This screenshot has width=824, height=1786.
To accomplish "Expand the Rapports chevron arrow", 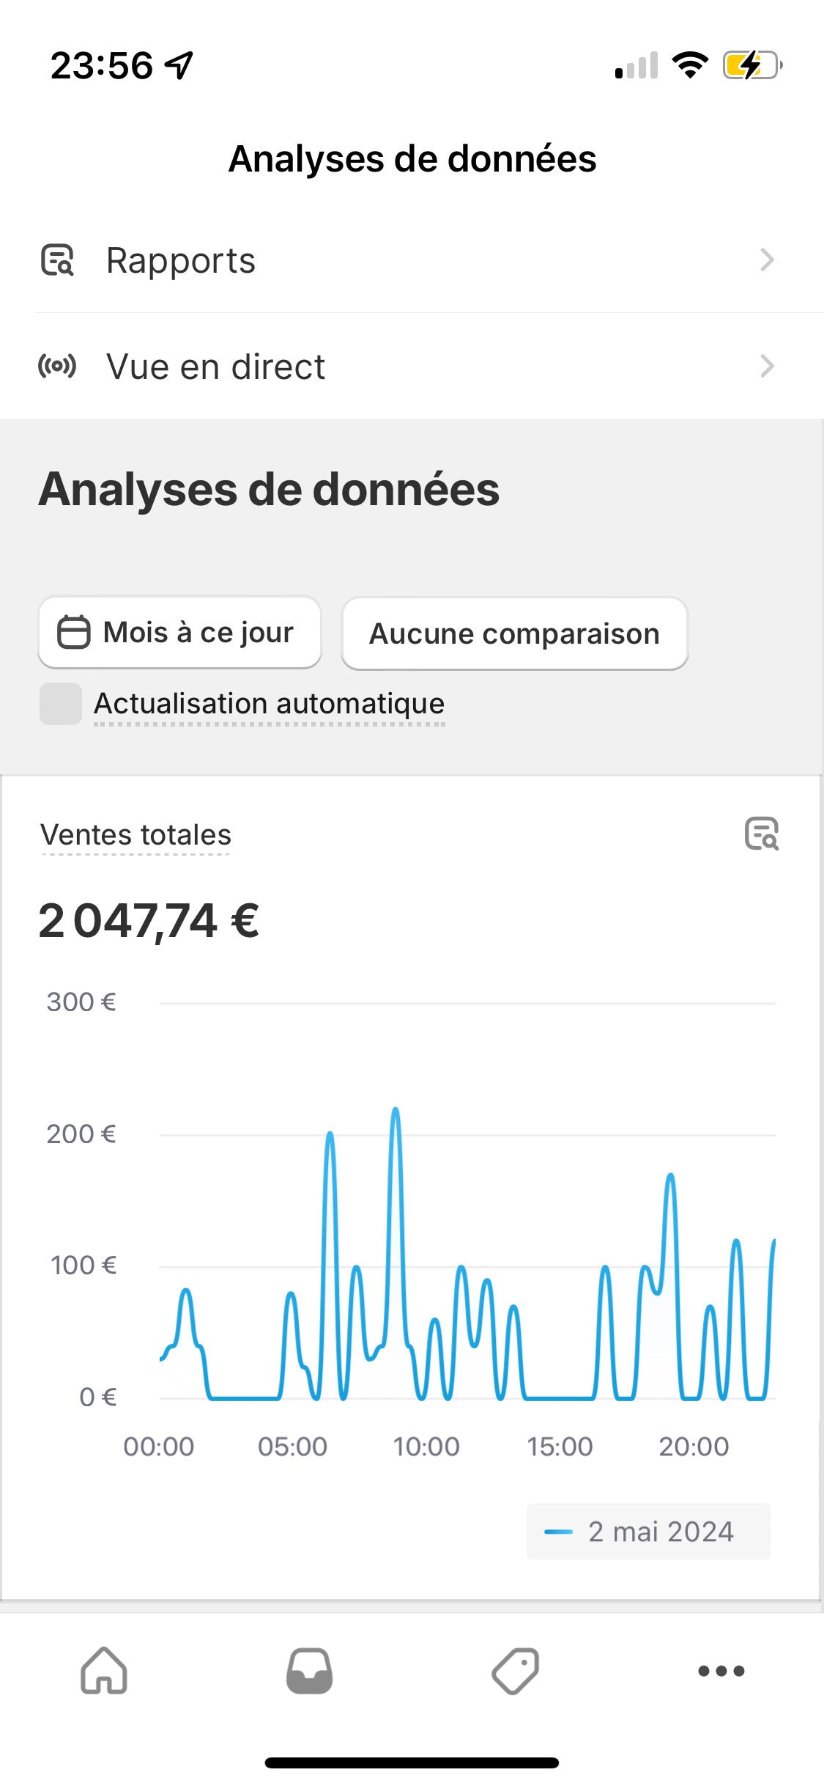I will [767, 260].
